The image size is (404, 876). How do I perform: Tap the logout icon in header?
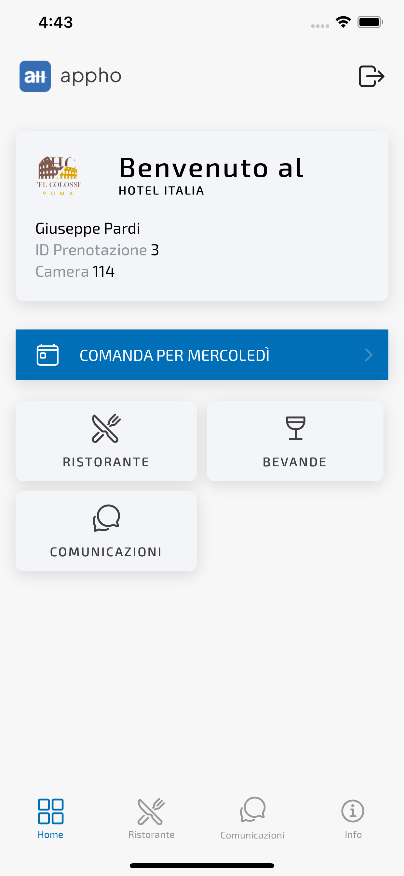tap(371, 76)
